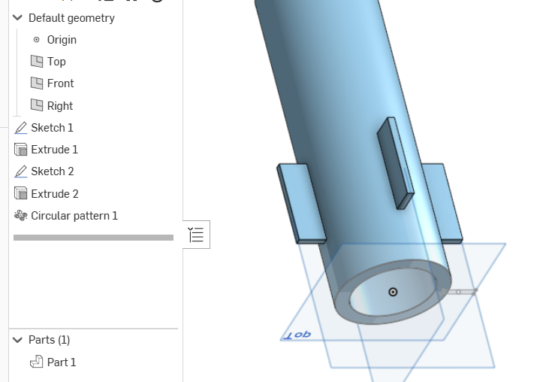The width and height of the screenshot is (540, 382).
Task: Select the Front plane label
Action: tap(60, 83)
